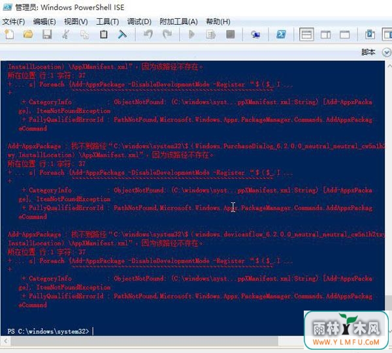Open 调试(D) menu
This screenshot has width=392, height=353.
click(139, 22)
